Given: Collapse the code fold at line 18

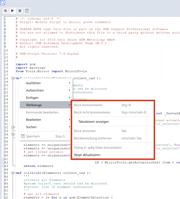Looking at the screenshot, I should coord(12,78).
